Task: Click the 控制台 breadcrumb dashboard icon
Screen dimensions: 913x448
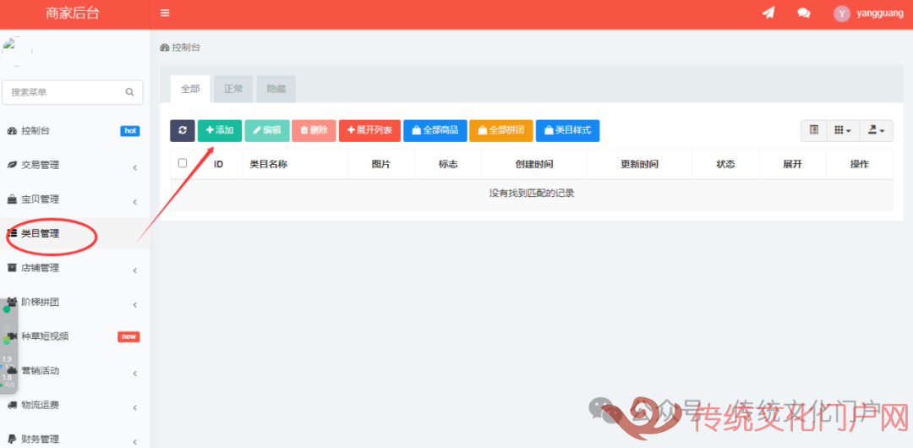Action: pos(164,48)
